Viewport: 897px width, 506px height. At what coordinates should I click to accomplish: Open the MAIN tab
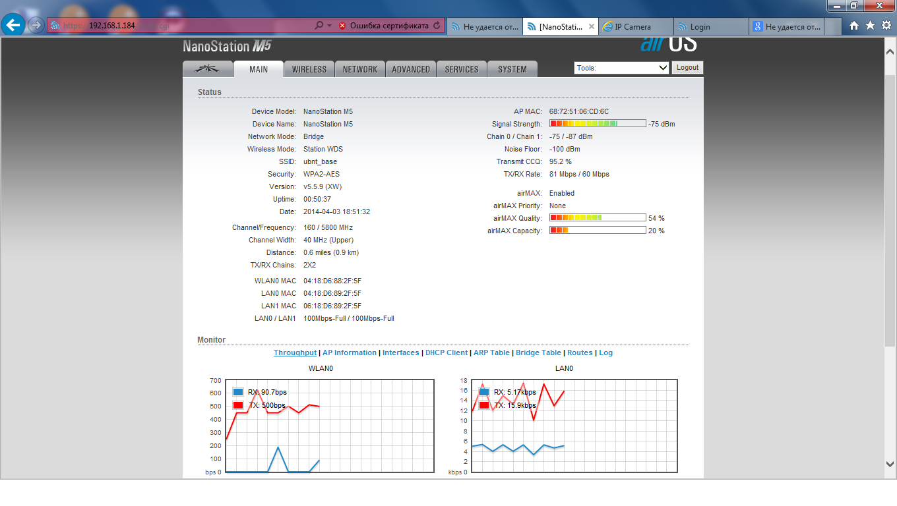(259, 69)
